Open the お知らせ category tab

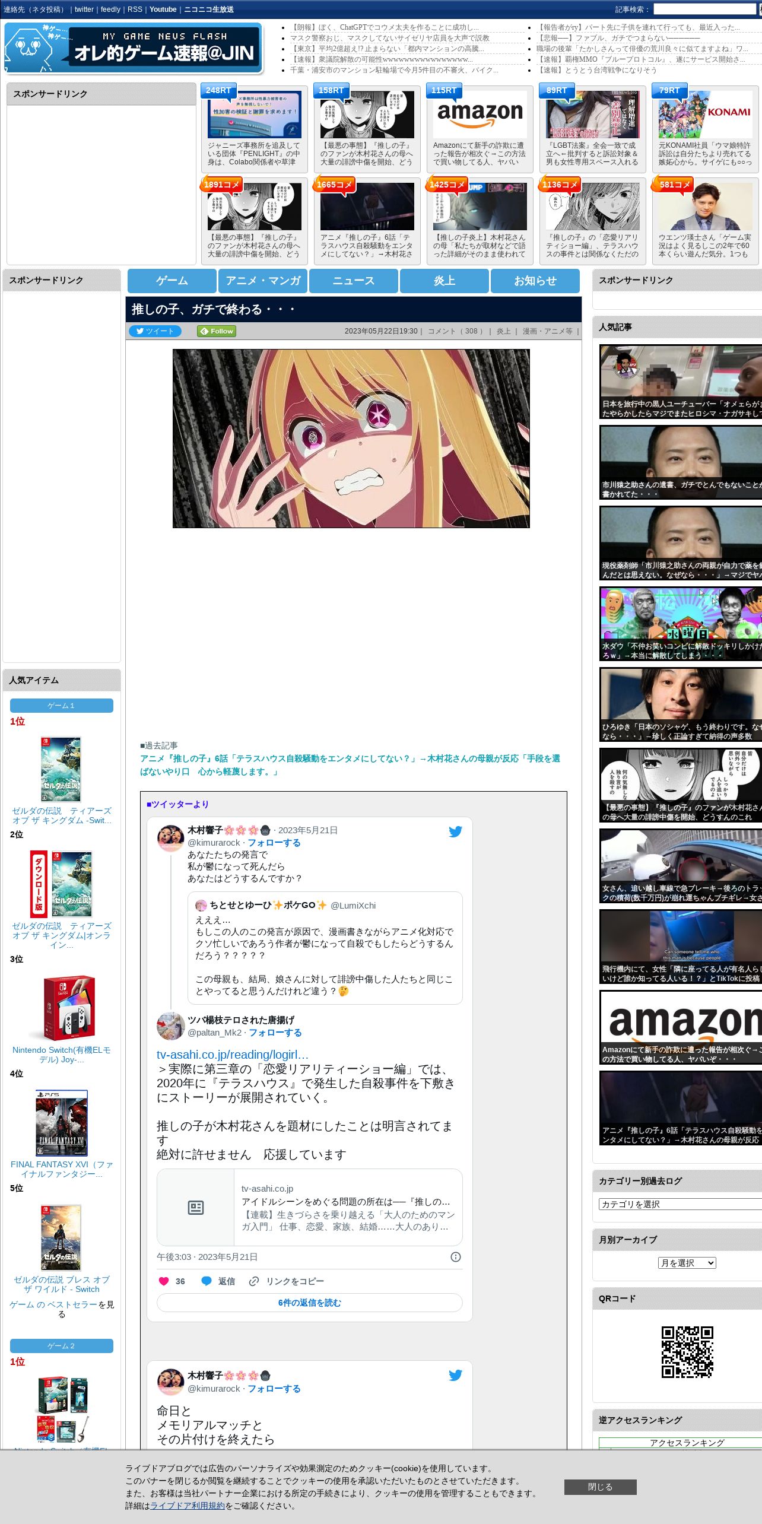pyautogui.click(x=535, y=281)
